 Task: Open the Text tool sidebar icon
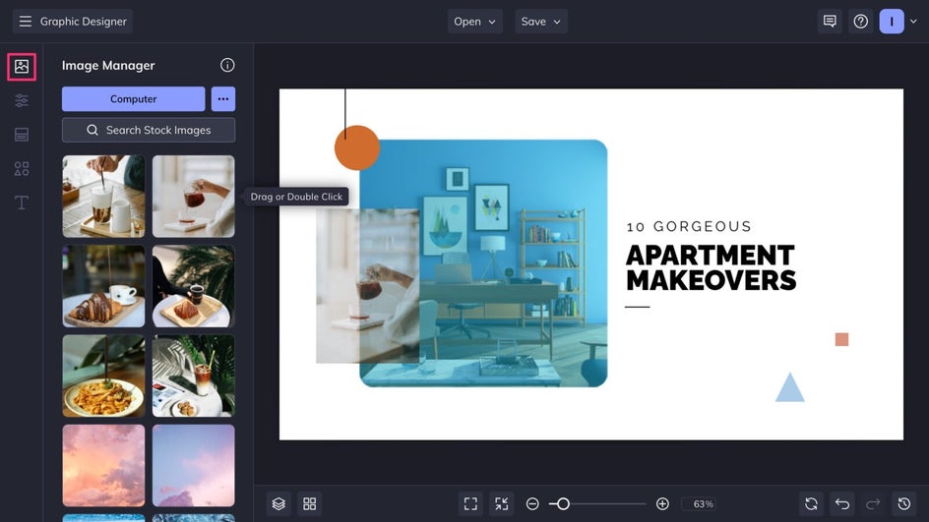click(22, 203)
